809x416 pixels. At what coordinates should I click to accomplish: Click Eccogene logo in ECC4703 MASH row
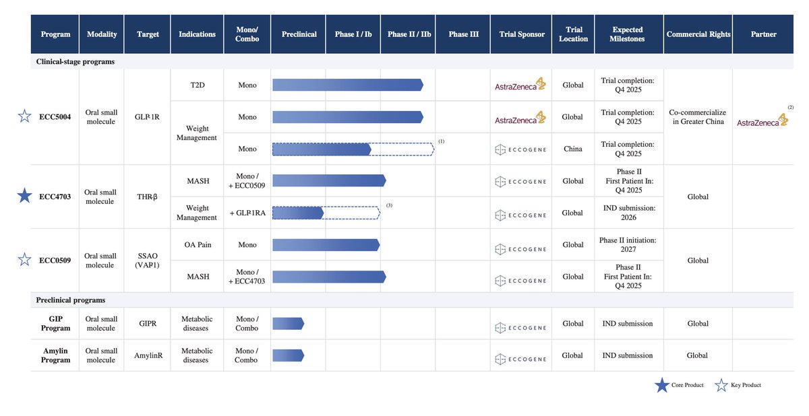[x=520, y=181]
